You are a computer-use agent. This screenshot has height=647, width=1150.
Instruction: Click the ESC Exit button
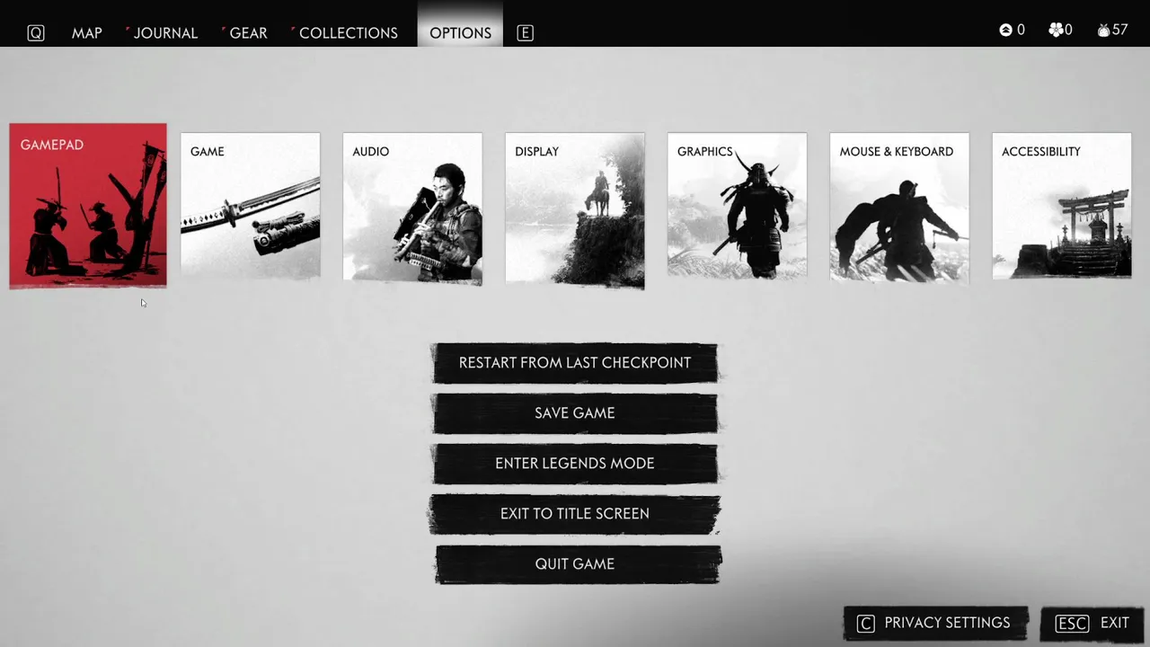pyautogui.click(x=1092, y=623)
